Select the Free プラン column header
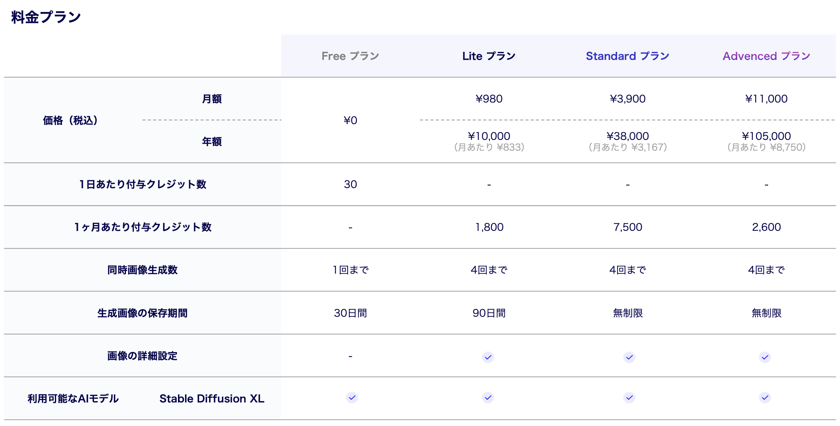 click(350, 56)
